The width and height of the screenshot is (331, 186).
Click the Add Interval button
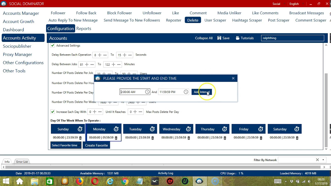tap(201, 92)
